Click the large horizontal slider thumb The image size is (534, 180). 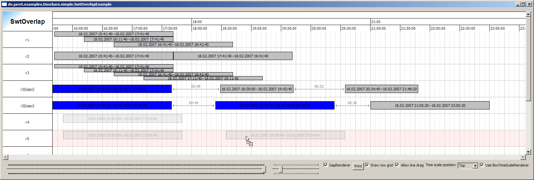coord(264,169)
